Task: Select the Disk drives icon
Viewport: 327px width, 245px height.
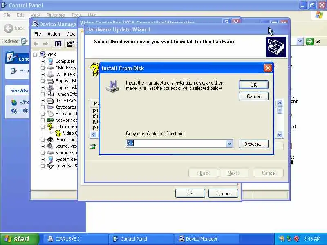Action: tap(50, 68)
